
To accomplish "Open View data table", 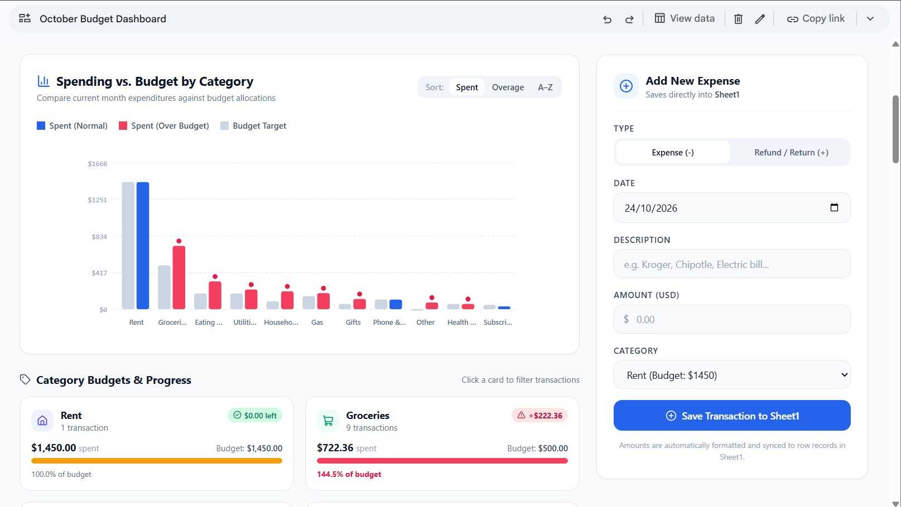I will (x=685, y=18).
